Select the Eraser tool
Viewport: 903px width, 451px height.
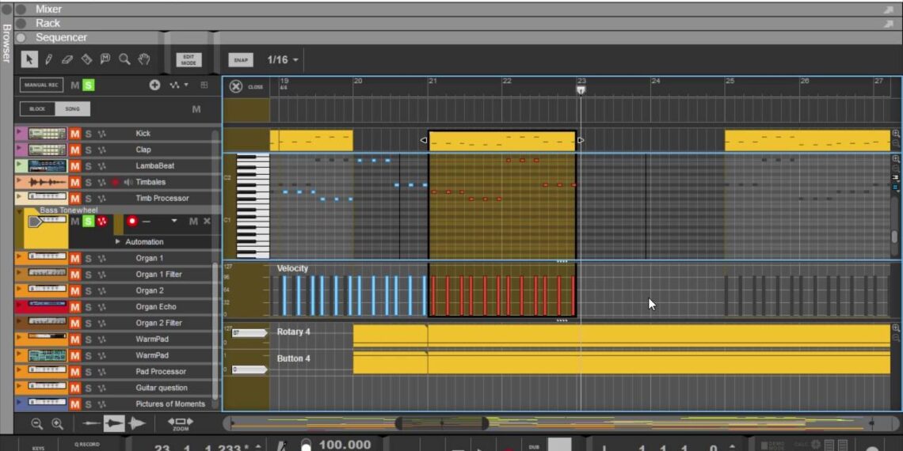click(67, 59)
